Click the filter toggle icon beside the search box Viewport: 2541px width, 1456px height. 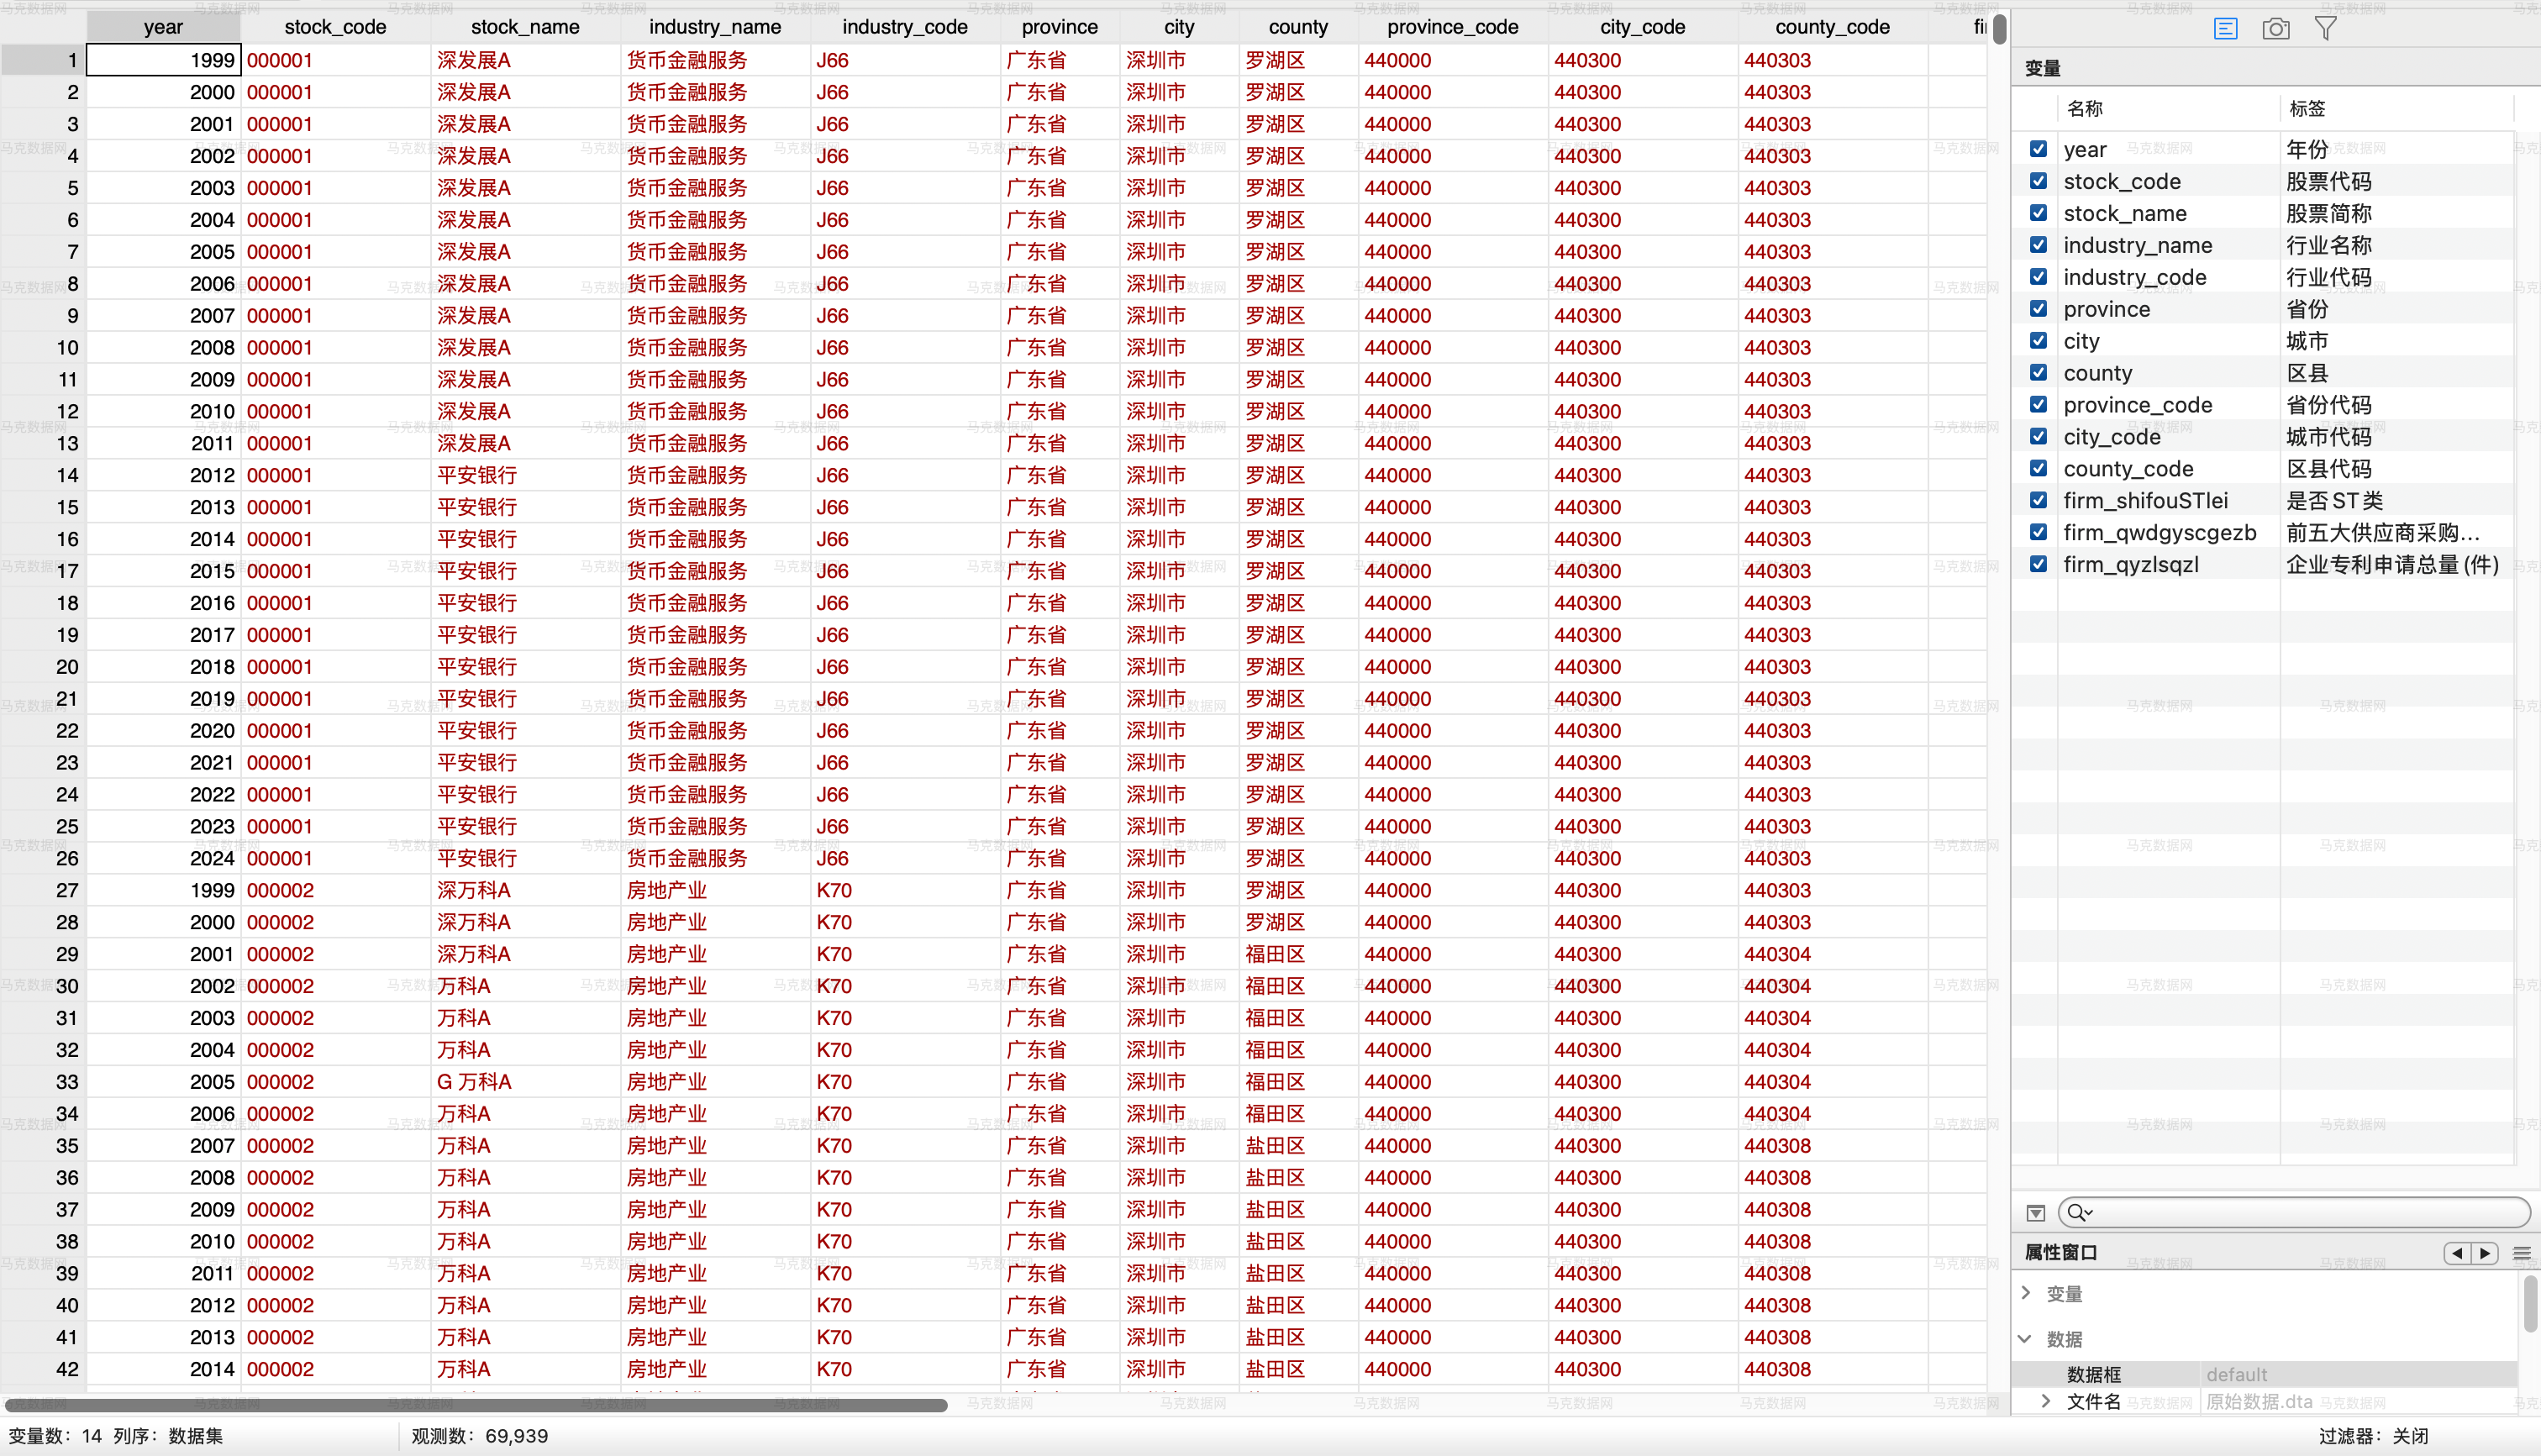(2035, 1213)
